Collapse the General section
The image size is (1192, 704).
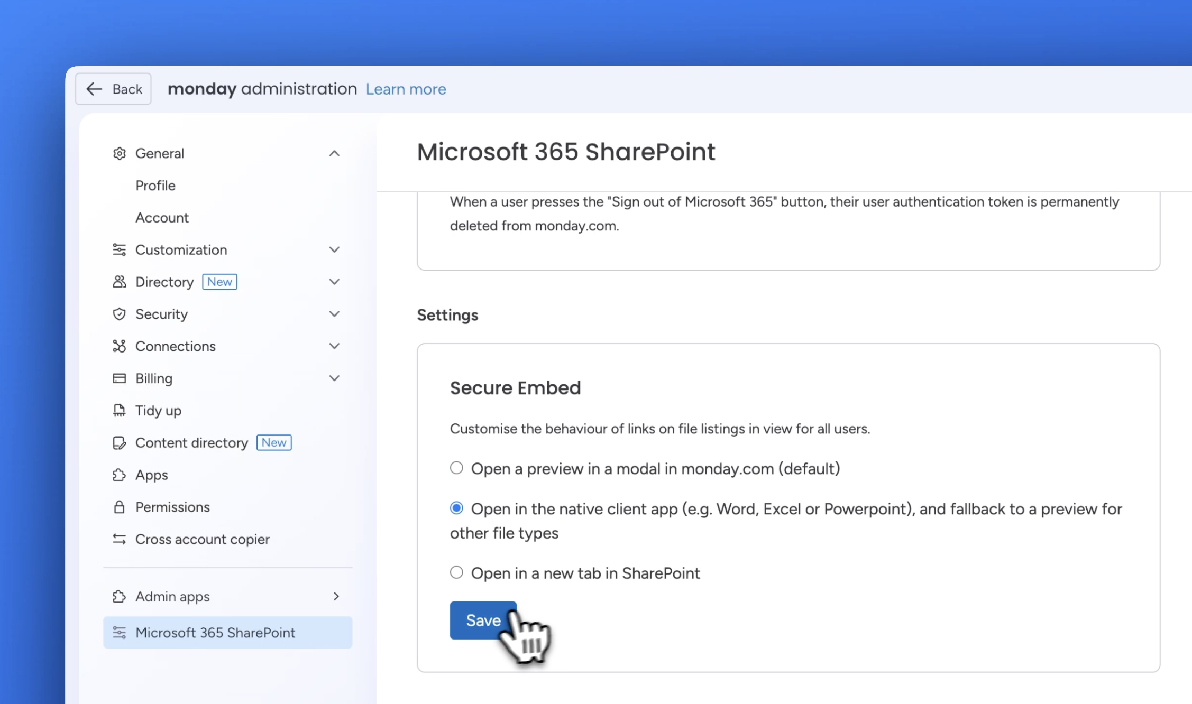pos(334,153)
